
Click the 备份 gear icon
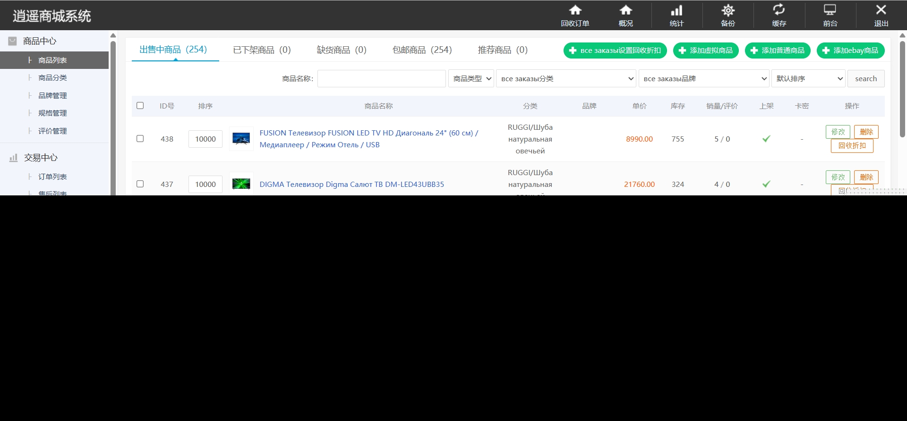[728, 10]
